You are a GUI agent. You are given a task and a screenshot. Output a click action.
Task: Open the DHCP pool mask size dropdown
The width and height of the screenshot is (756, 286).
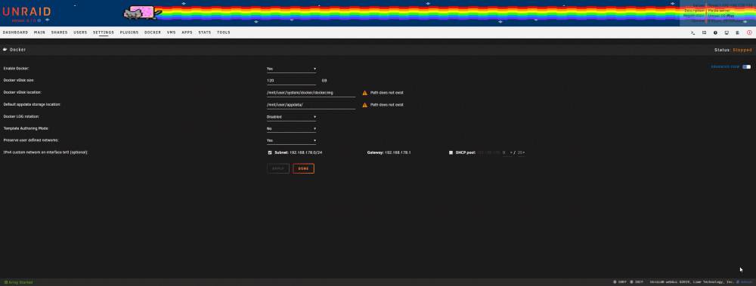pyautogui.click(x=521, y=152)
